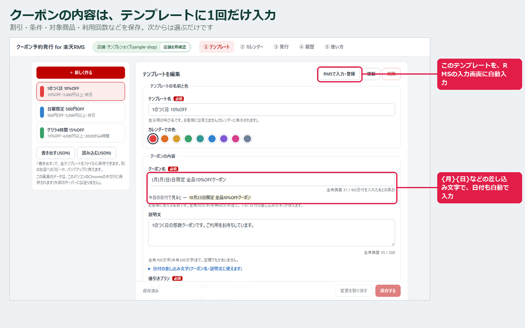
Task: Pick the blue calendar color swatch
Action: (x=212, y=139)
